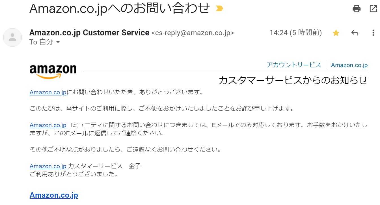Image resolution: width=380 pixels, height=205 pixels.
Task: Open the bold Amazon.co.jp footer link
Action: [x=54, y=195]
